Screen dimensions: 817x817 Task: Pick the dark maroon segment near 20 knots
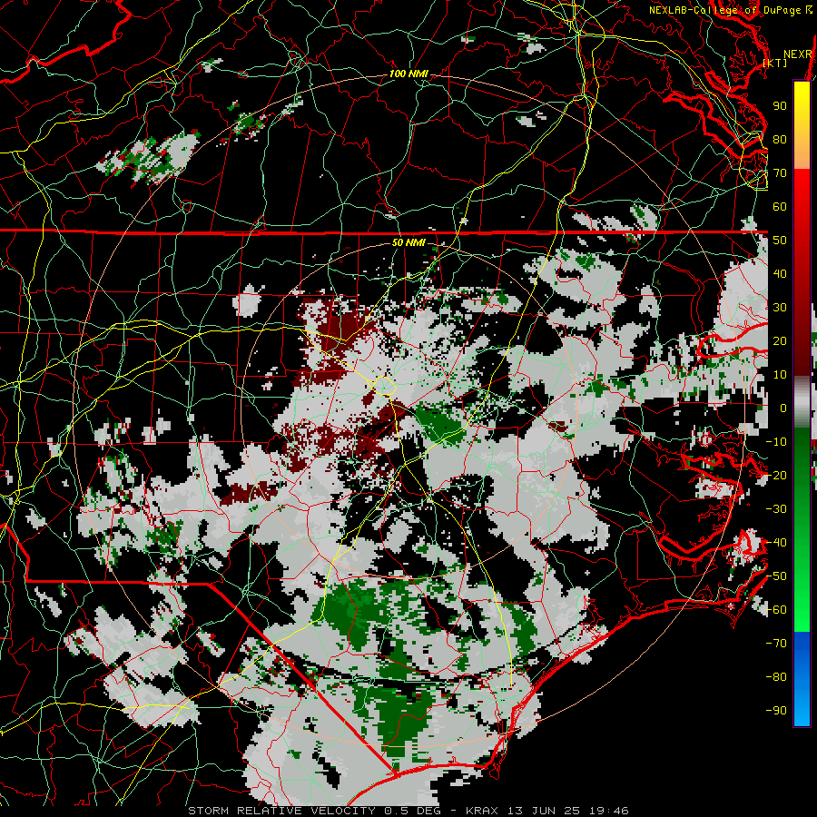(802, 341)
